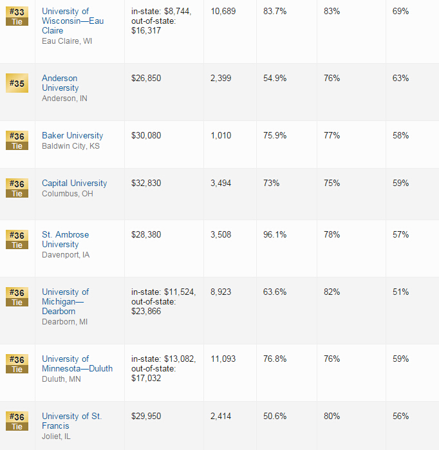This screenshot has height=450, width=439.
Task: Select the rank badge for University of Minnesota—Duluth
Action: click(x=17, y=364)
